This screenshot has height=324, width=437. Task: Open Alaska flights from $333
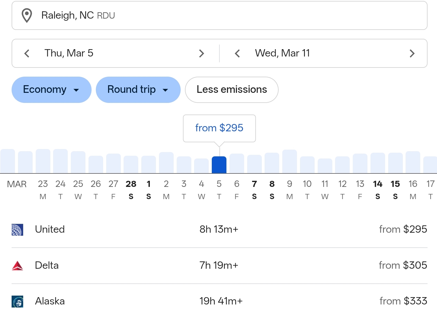pos(219,301)
